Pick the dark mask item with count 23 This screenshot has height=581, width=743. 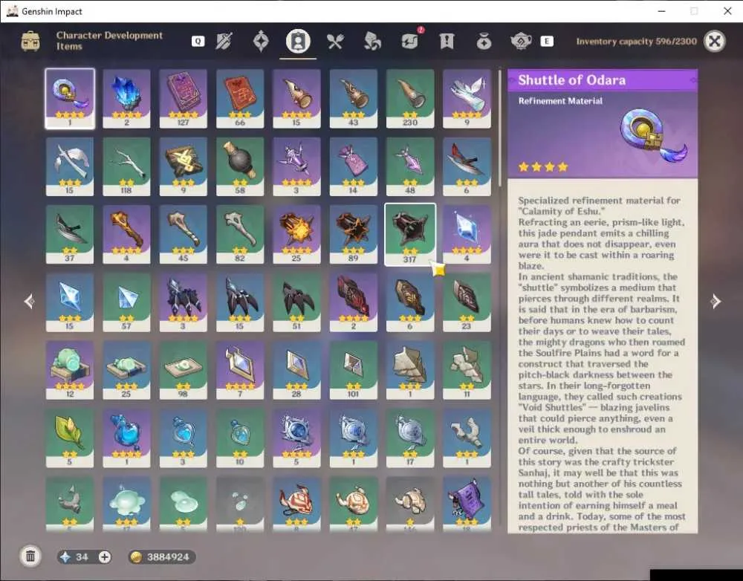(x=467, y=302)
